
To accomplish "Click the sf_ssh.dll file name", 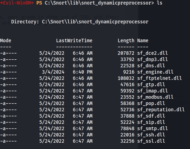I will pos(151,135).
